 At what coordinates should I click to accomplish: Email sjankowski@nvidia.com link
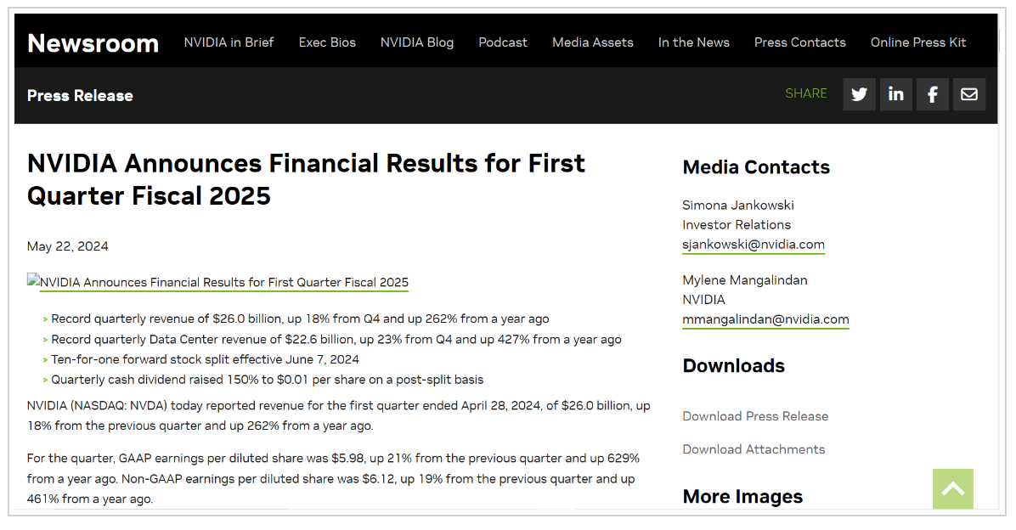pyautogui.click(x=754, y=245)
